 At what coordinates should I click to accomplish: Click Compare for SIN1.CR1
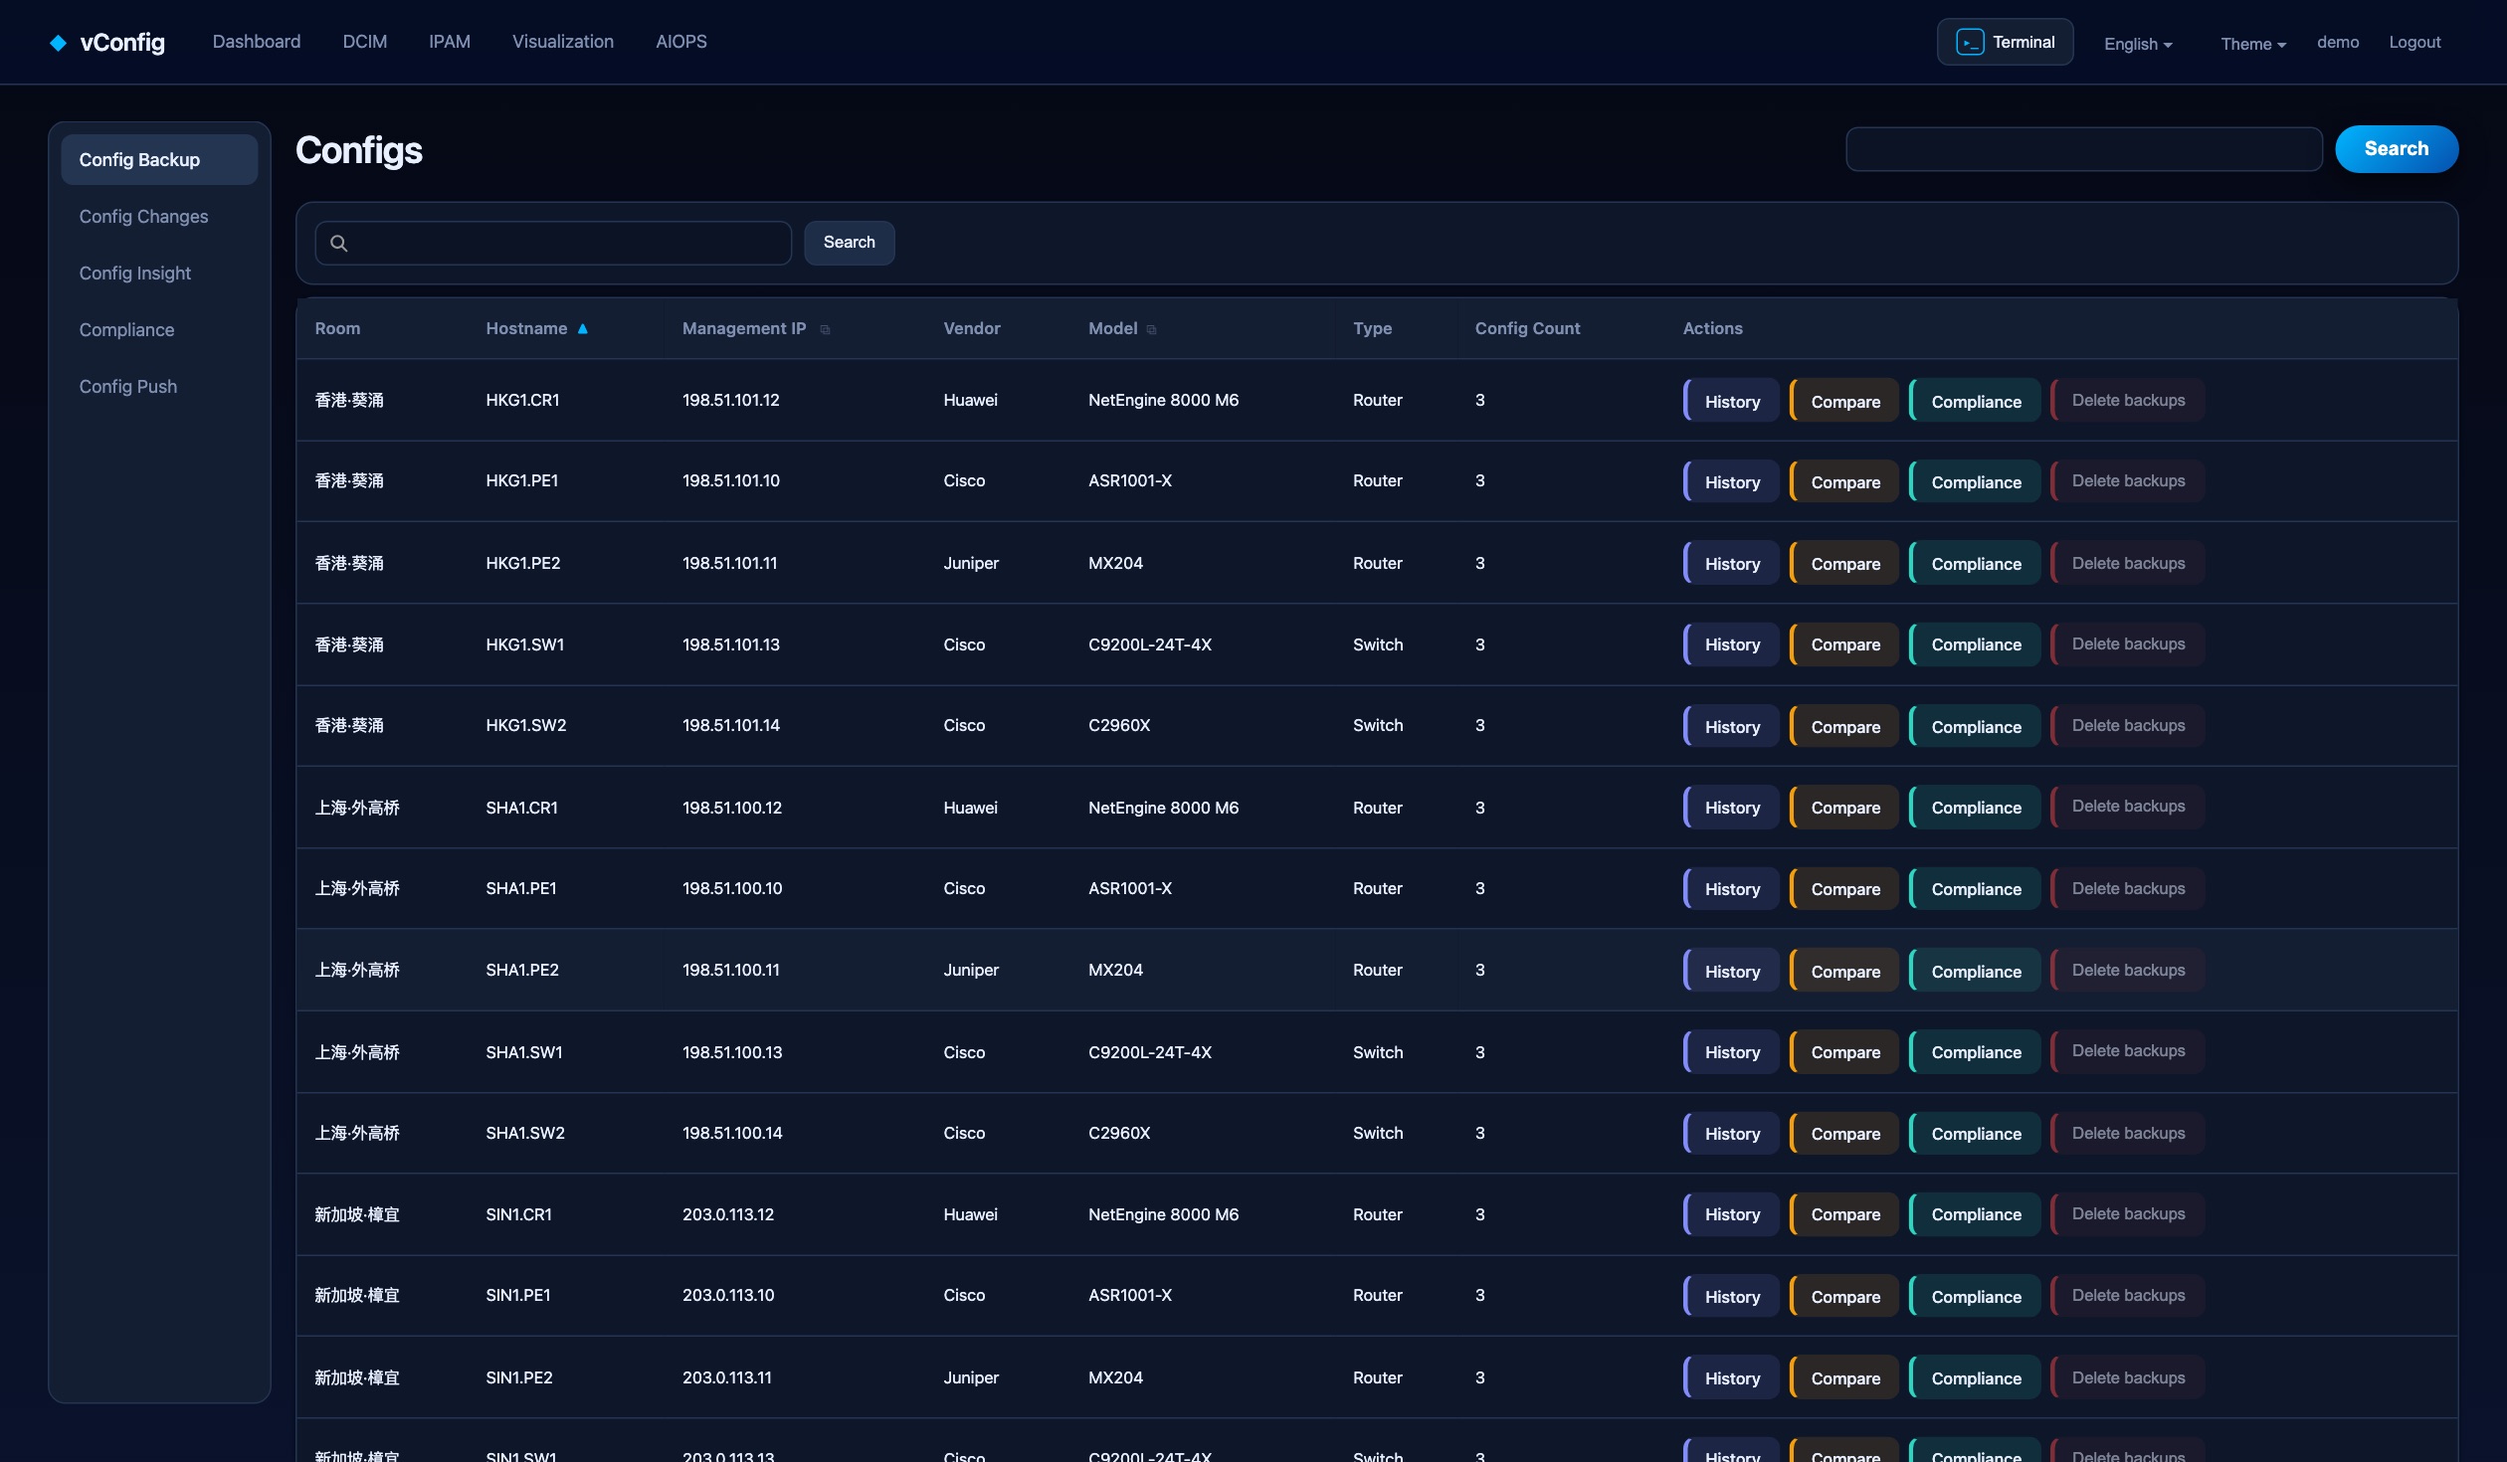coord(1844,1214)
